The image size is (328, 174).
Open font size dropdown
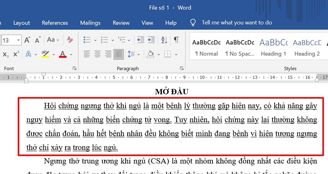coord(18,40)
